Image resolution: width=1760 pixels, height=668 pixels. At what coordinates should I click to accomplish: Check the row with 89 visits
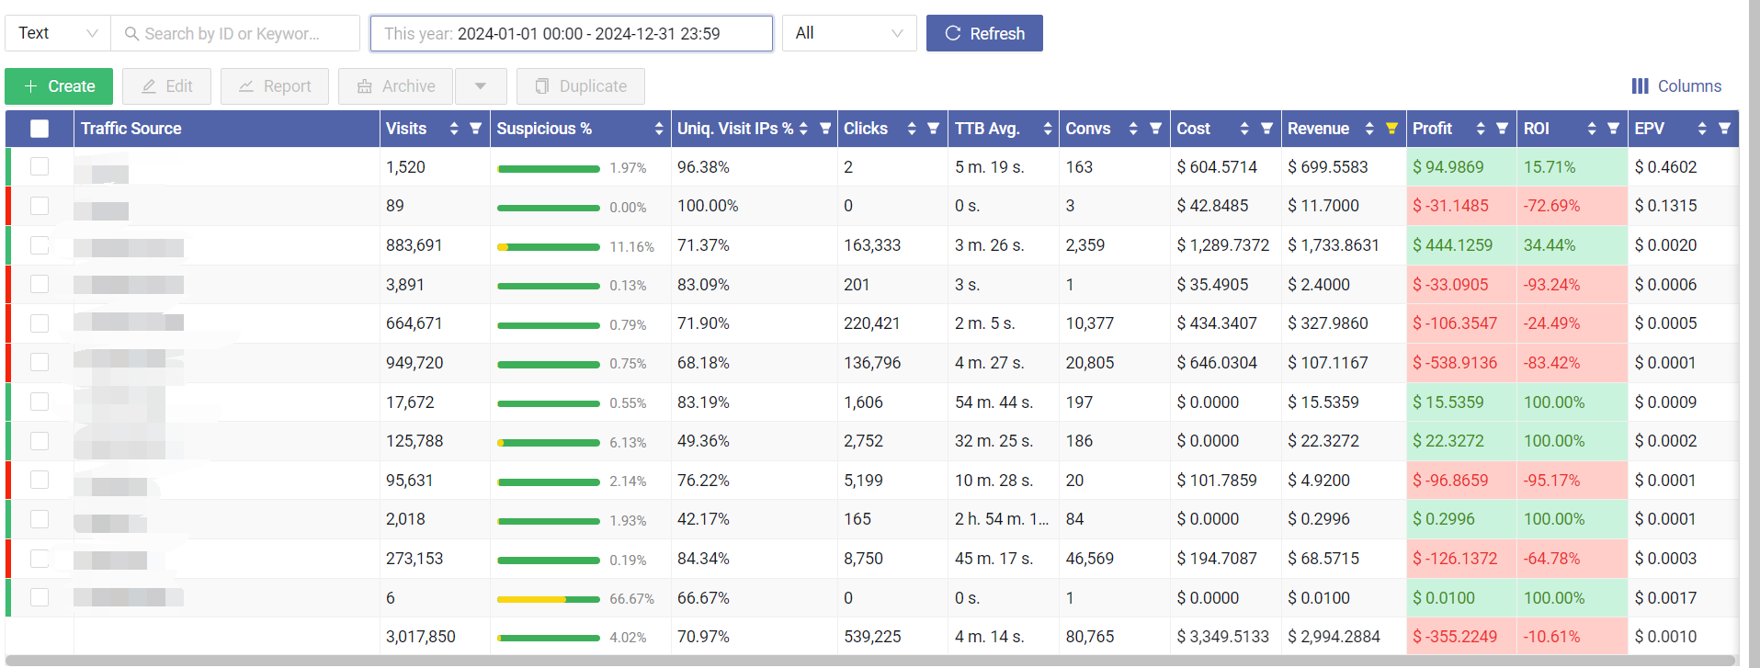[x=40, y=206]
